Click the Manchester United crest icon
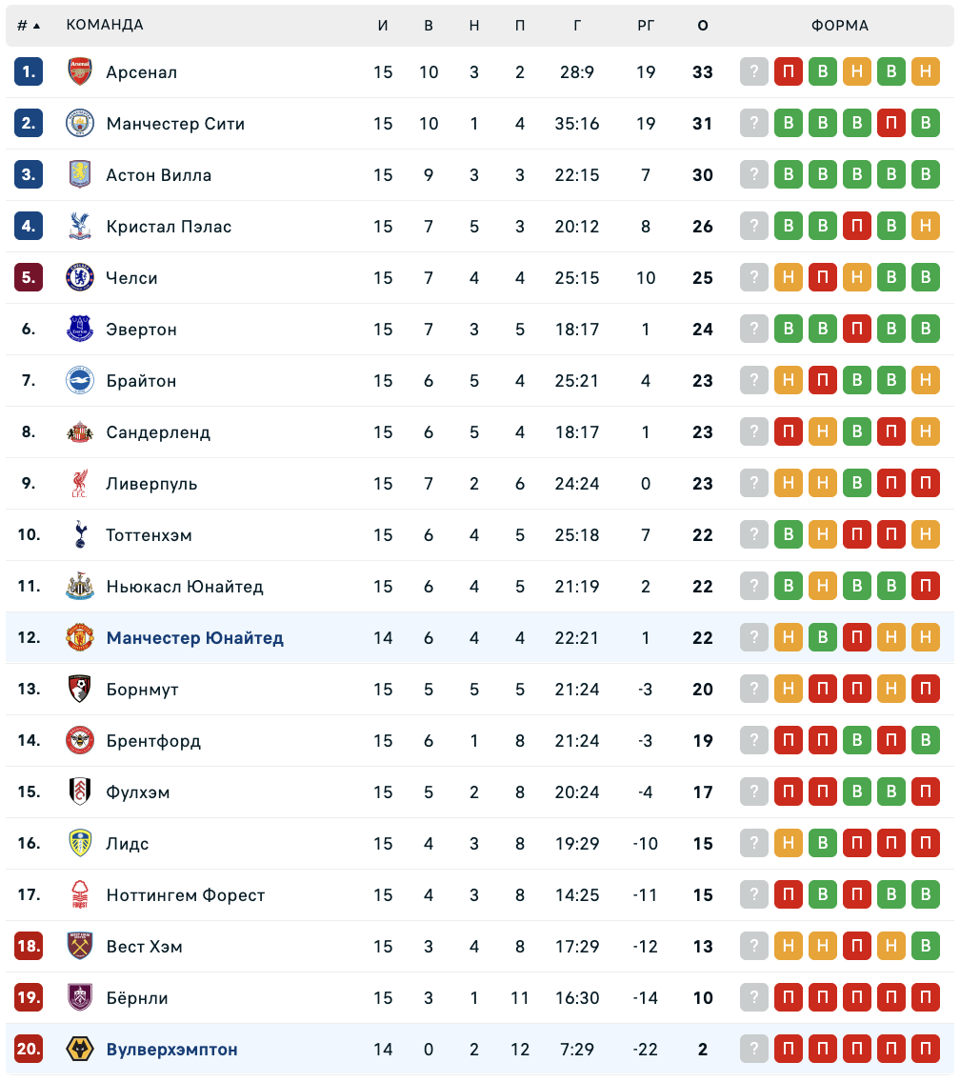The image size is (960, 1082). pos(80,638)
